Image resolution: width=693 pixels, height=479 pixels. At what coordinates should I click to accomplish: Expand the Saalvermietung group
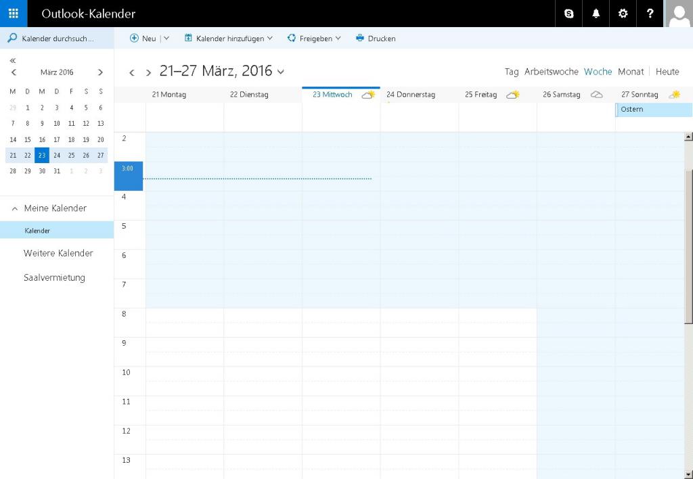coord(54,277)
